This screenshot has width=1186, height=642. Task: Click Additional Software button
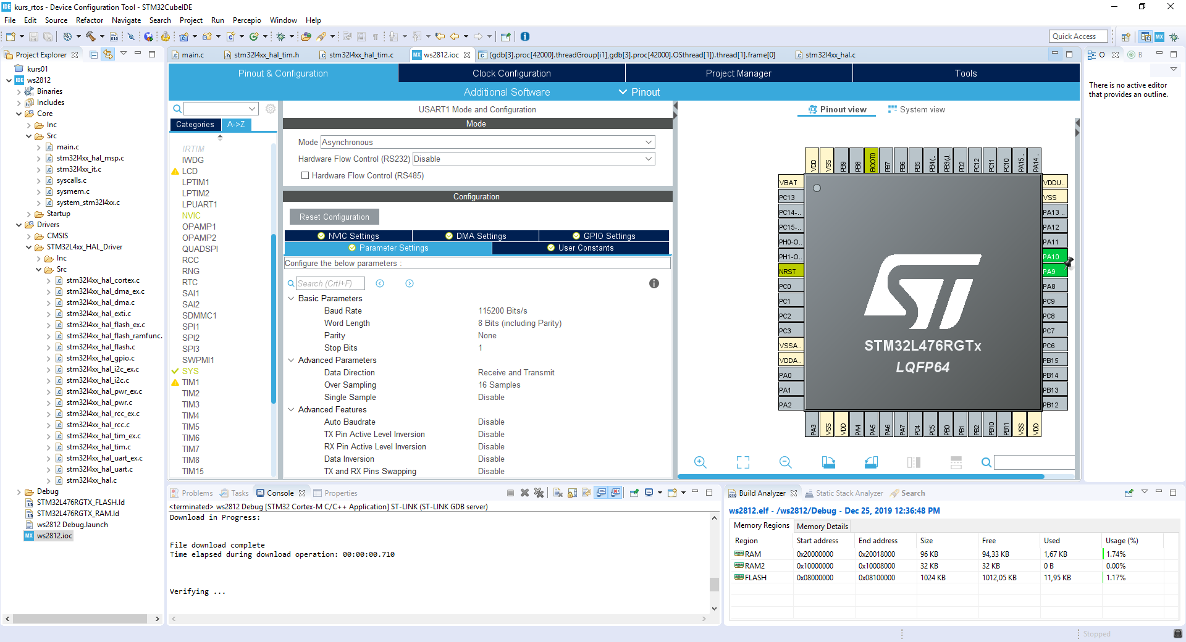tap(507, 92)
